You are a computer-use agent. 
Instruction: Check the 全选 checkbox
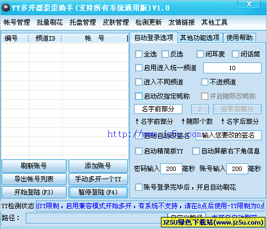138,54
